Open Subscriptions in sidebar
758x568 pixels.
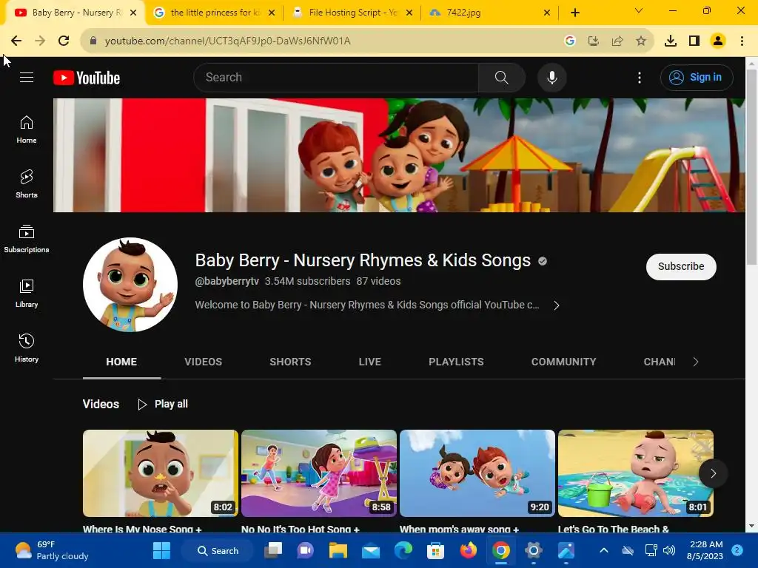click(x=27, y=239)
